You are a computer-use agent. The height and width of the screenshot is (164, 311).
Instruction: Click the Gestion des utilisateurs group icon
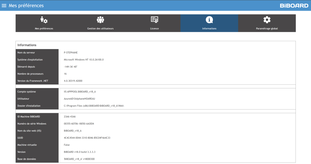100,20
